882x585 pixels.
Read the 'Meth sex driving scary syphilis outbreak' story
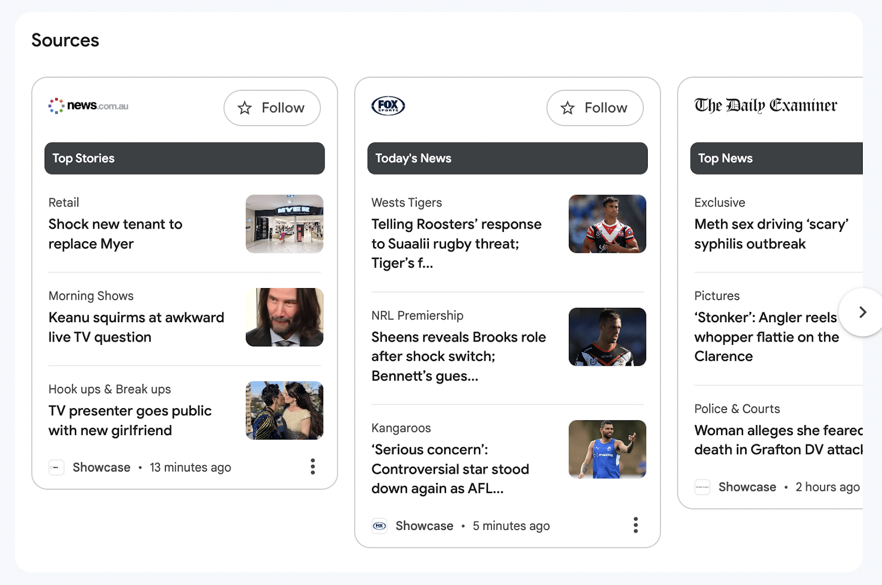[771, 234]
